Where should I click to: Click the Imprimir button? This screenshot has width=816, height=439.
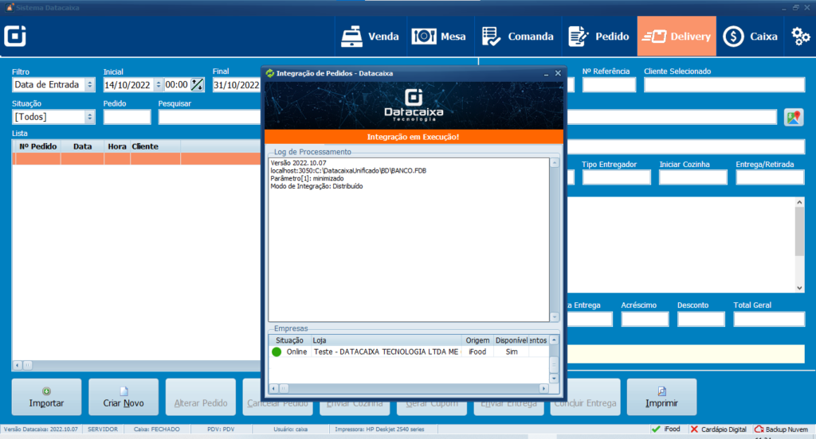(661, 396)
